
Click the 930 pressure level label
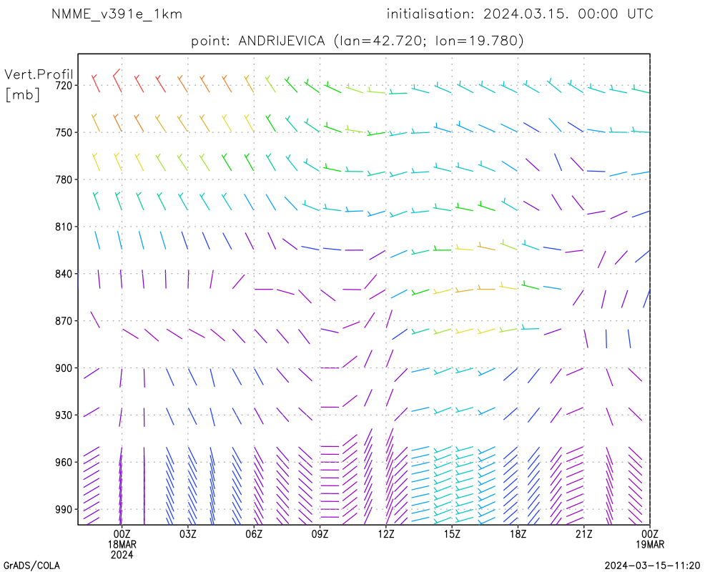(64, 415)
